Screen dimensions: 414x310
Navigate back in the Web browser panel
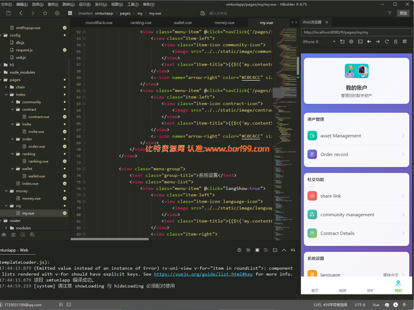coord(369,42)
